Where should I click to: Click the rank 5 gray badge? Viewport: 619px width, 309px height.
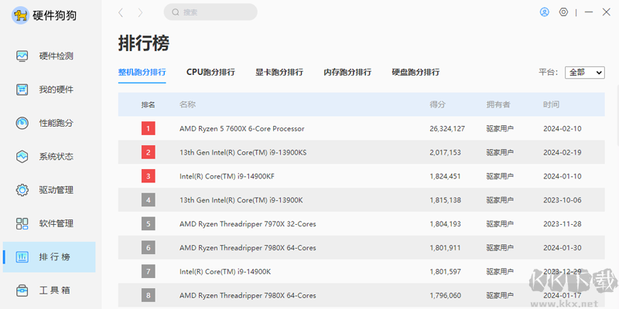(x=149, y=224)
